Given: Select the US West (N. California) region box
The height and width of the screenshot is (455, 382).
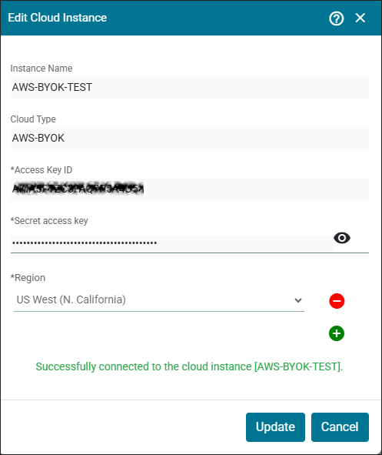Looking at the screenshot, I should [x=159, y=300].
